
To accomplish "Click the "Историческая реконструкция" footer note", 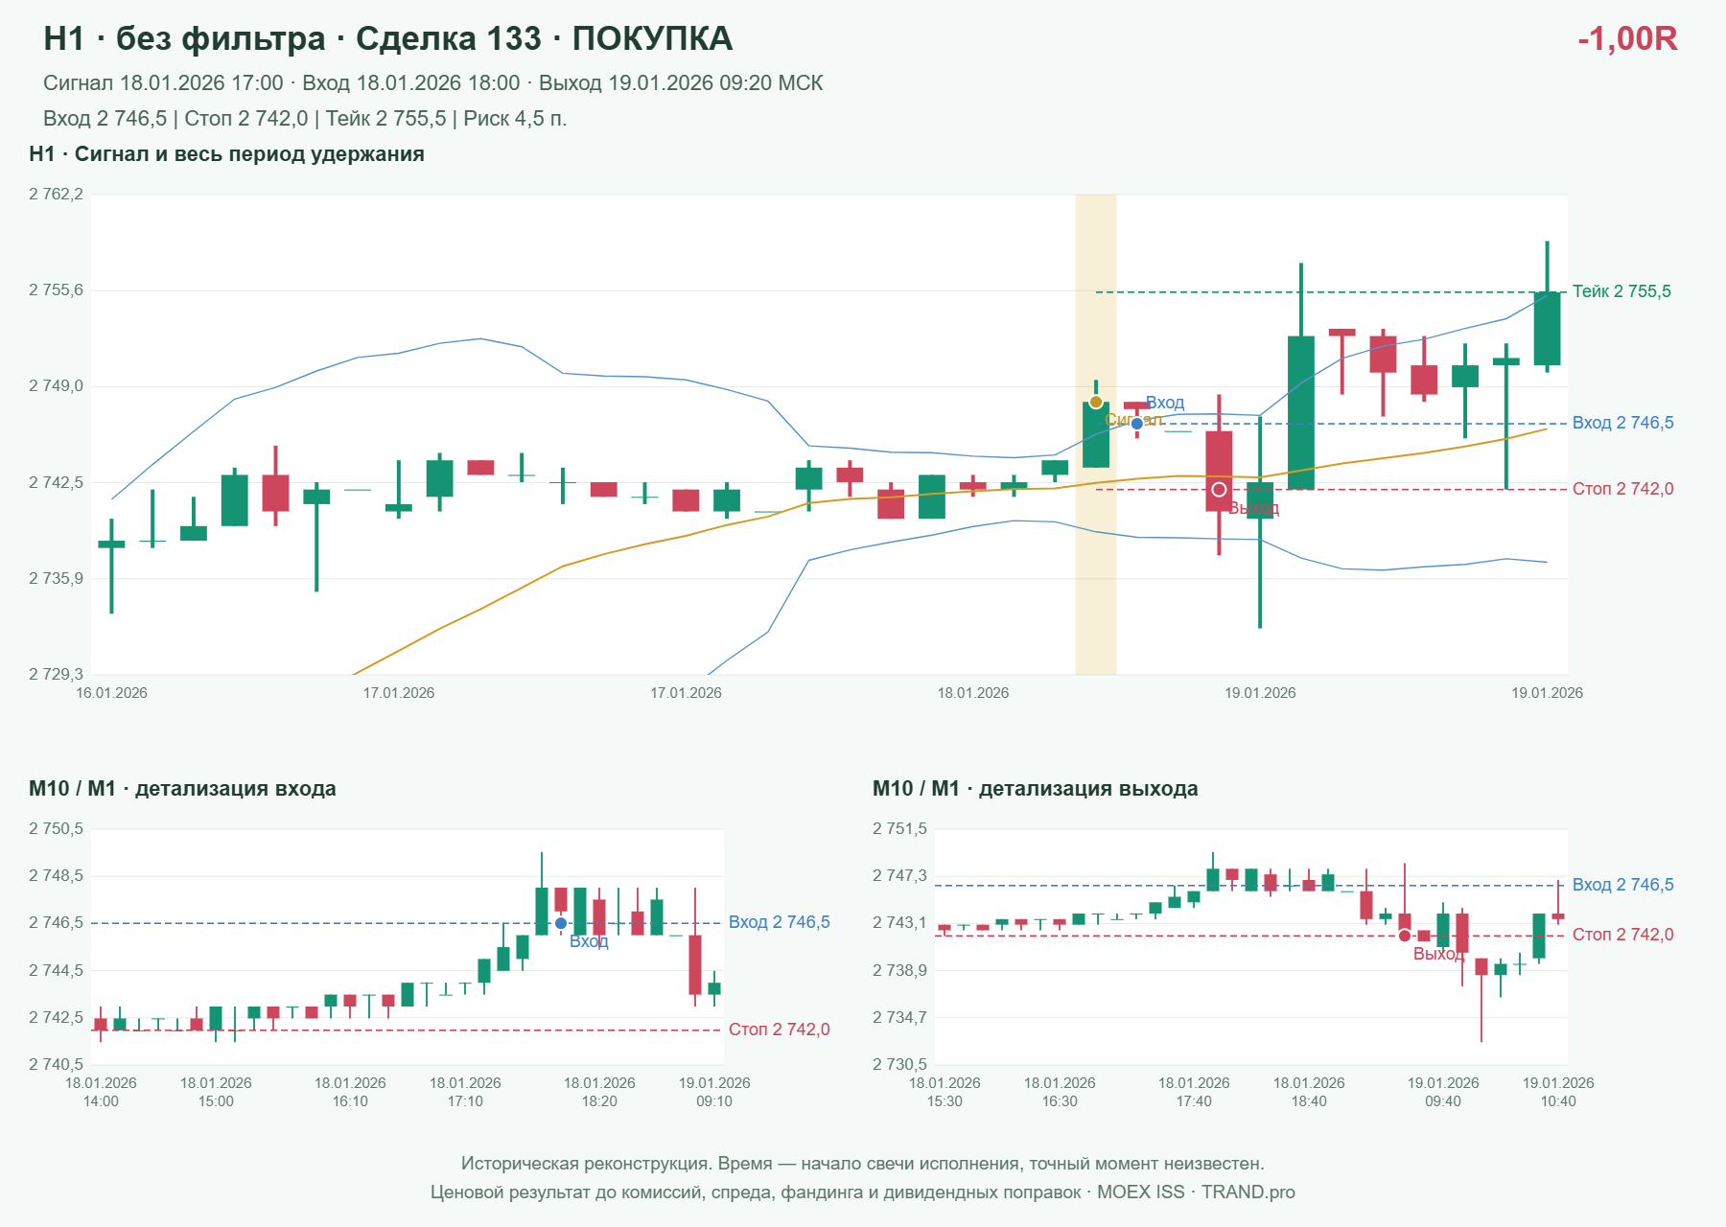I will [x=863, y=1164].
